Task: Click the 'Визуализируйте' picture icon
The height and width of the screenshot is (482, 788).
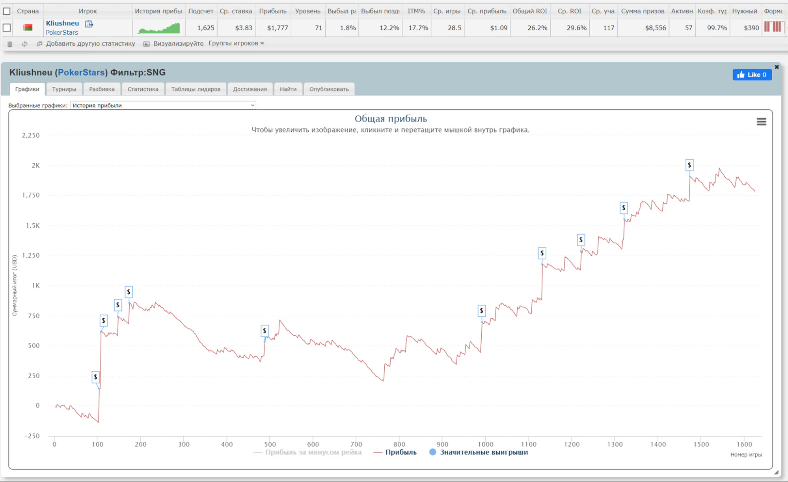Action: (x=146, y=44)
